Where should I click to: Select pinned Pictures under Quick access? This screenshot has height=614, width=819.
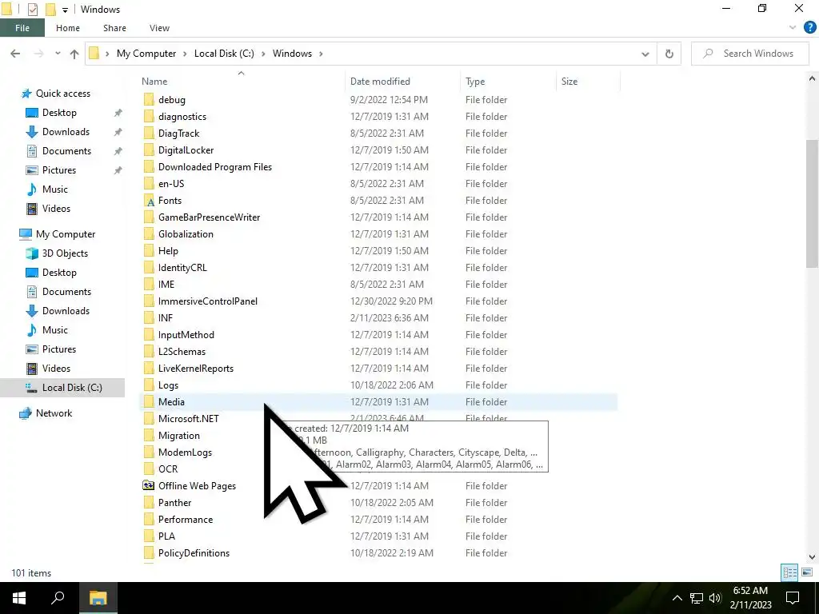(x=59, y=170)
